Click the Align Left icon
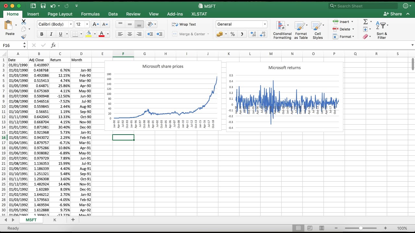This screenshot has width=415, height=233. (120, 34)
